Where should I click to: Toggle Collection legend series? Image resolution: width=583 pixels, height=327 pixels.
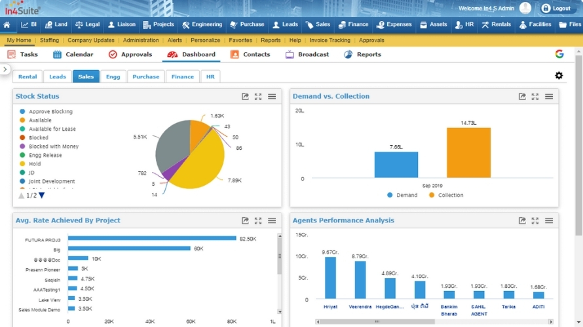tap(446, 195)
